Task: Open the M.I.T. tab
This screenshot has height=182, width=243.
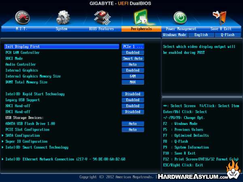Action: 21,29
